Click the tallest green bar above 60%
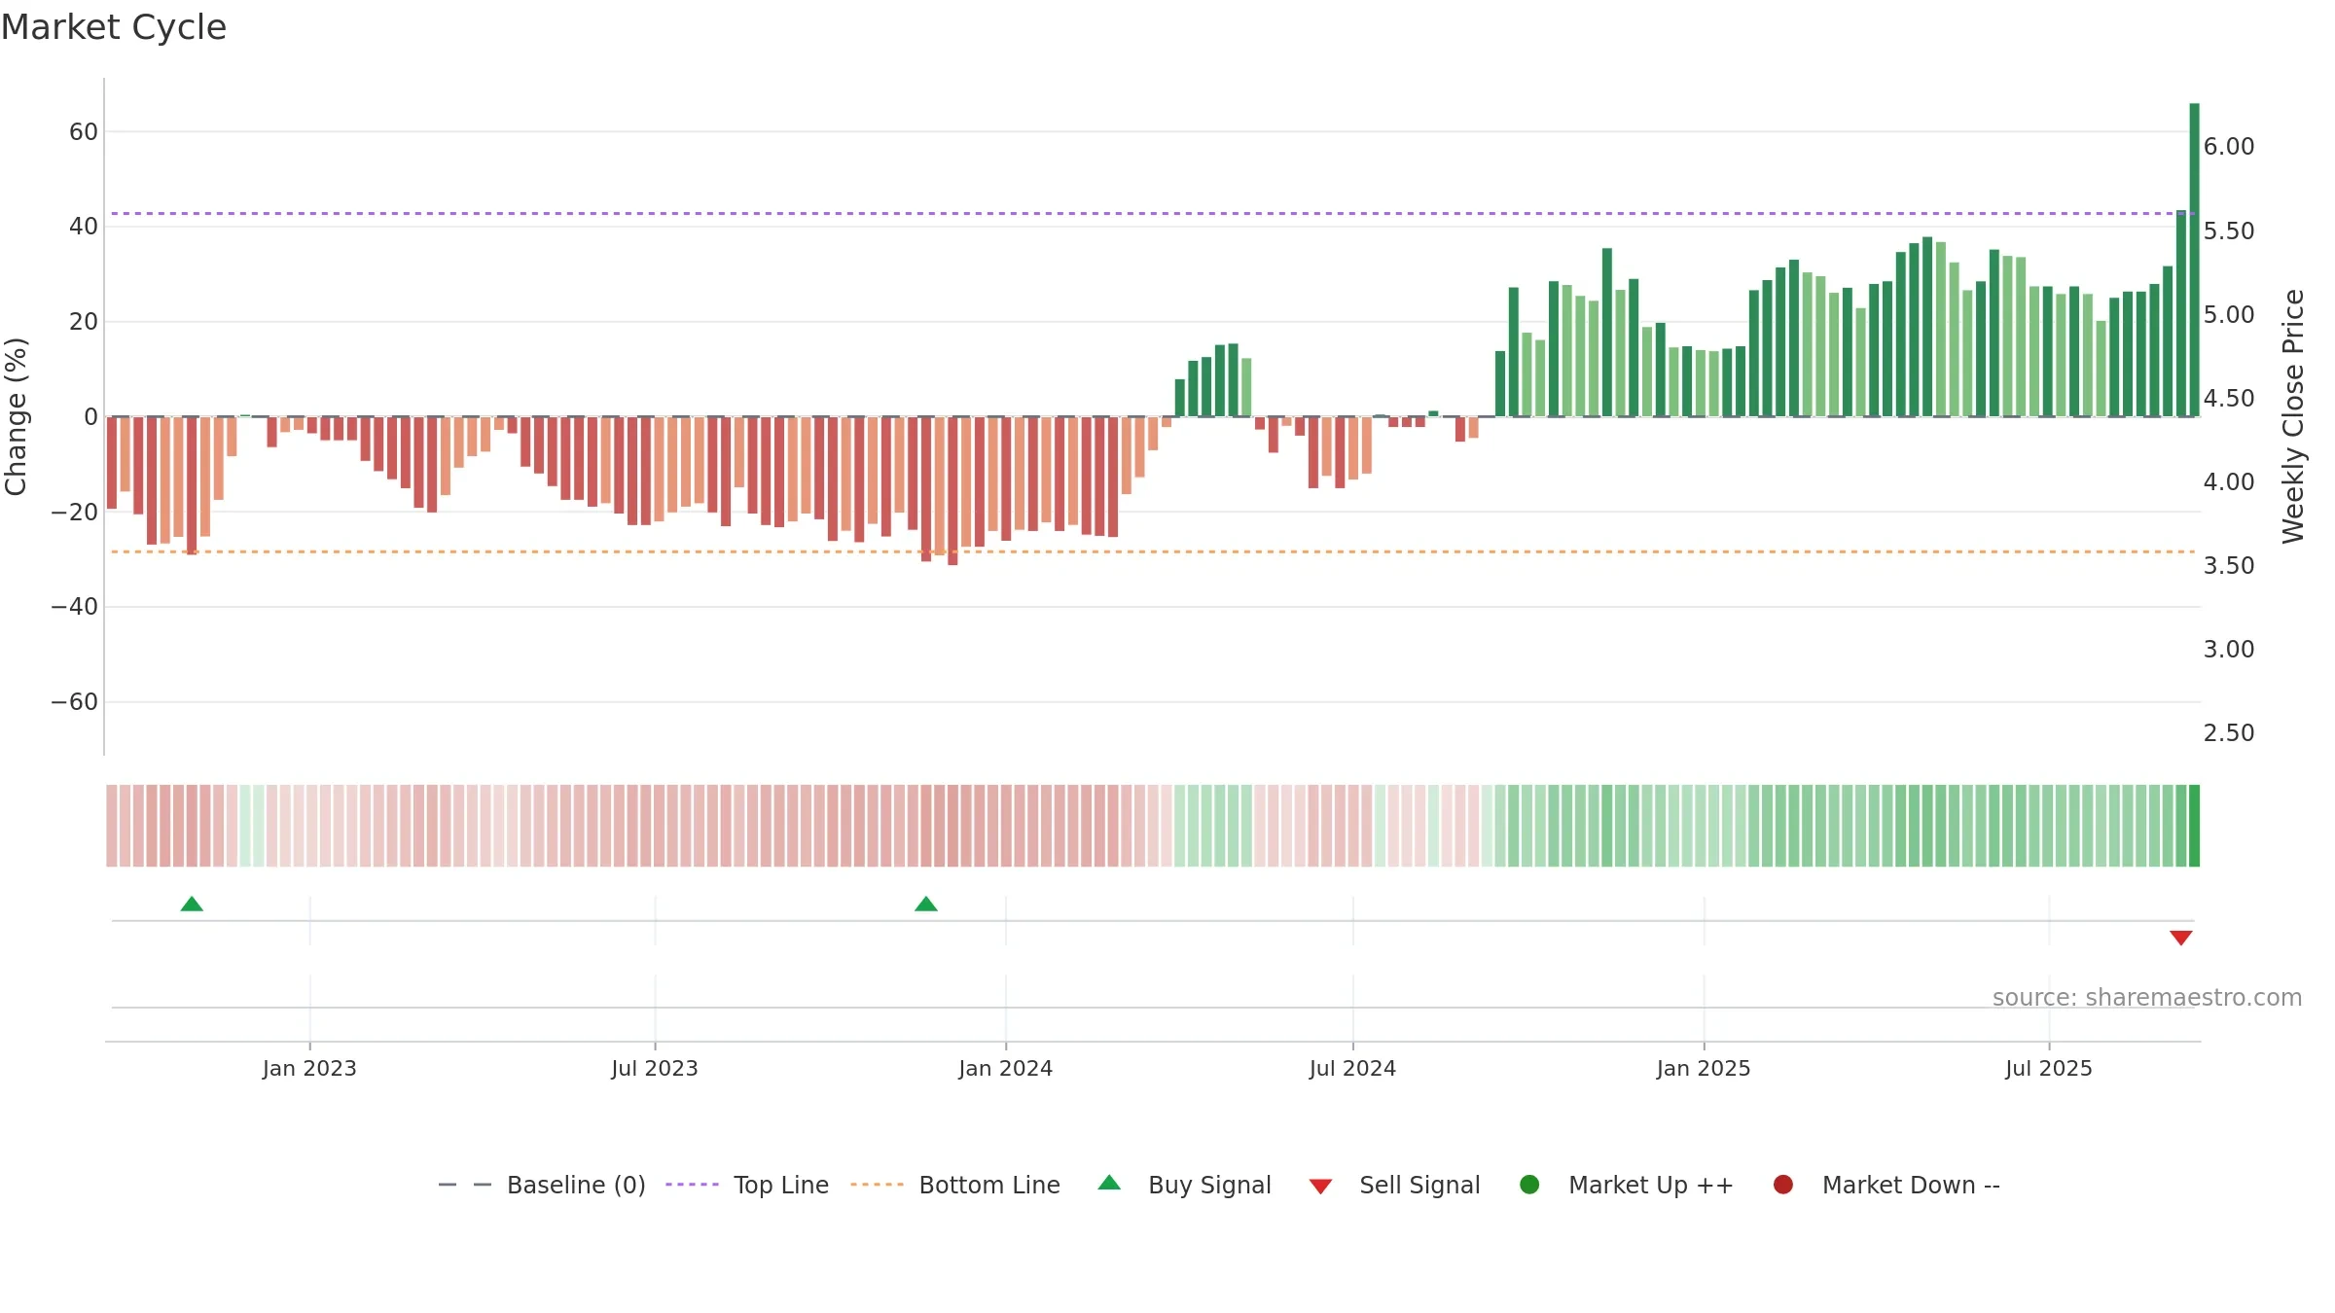Viewport: 2335px width, 1313px height. click(2194, 260)
